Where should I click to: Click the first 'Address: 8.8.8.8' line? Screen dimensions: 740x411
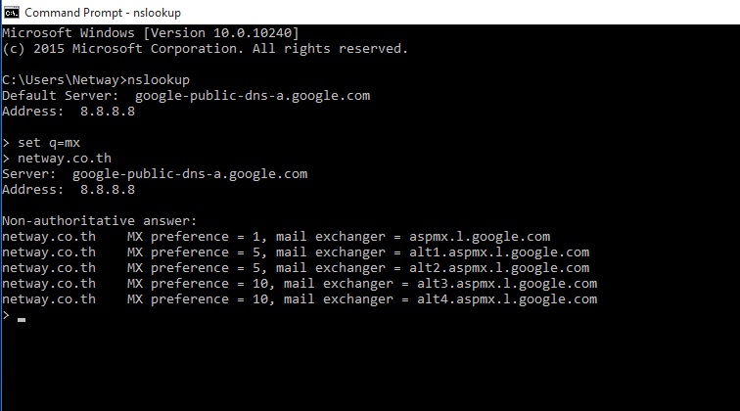click(69, 112)
